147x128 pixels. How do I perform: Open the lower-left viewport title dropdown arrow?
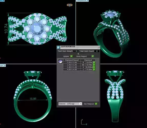click(5, 66)
